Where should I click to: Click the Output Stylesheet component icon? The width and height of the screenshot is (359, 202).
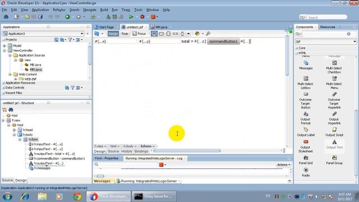pos(306,142)
